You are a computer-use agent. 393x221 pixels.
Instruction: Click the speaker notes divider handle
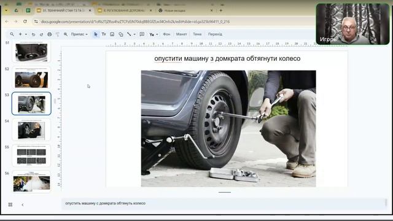point(225,192)
